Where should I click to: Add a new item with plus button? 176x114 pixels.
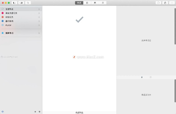click(172, 3)
